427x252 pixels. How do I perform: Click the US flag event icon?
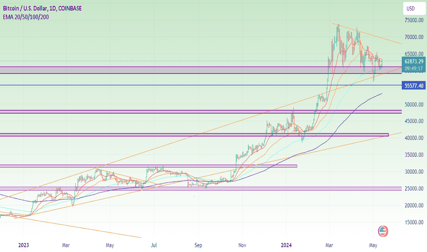[x=383, y=231]
